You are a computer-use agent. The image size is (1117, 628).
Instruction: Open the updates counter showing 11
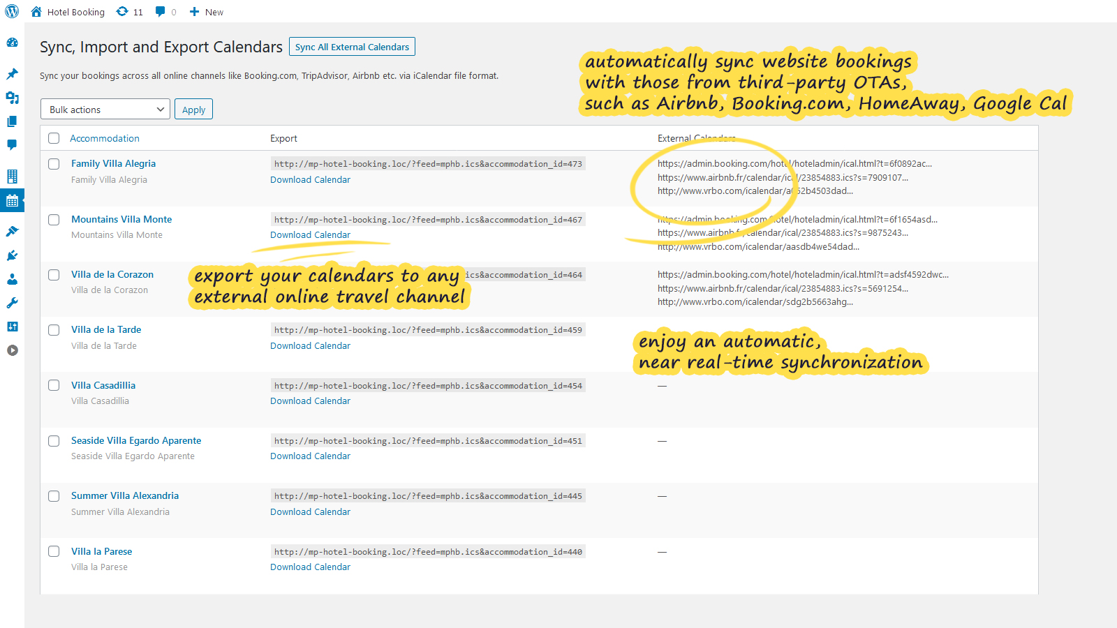pos(129,12)
